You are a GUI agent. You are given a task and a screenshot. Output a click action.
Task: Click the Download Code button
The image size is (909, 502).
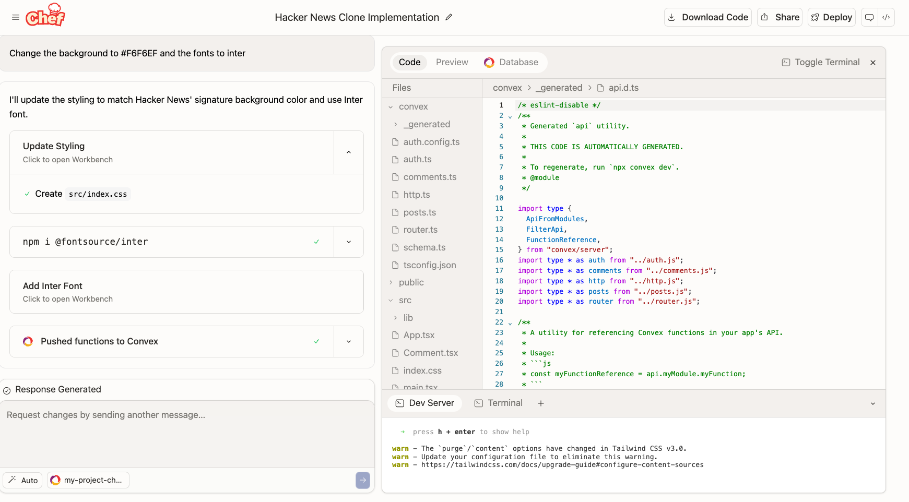708,17
